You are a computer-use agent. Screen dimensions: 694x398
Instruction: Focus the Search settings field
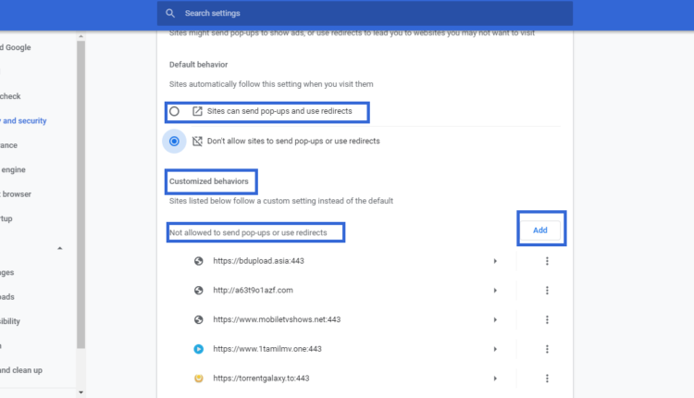(x=365, y=13)
